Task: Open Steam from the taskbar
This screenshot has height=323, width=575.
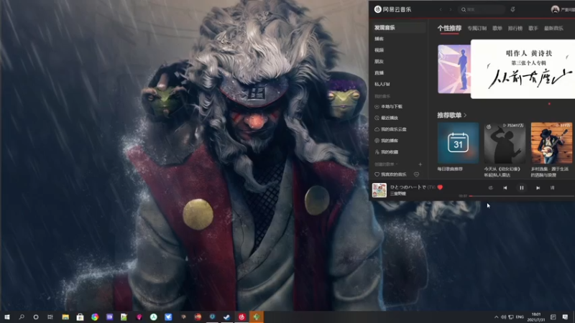Action: tap(226, 317)
